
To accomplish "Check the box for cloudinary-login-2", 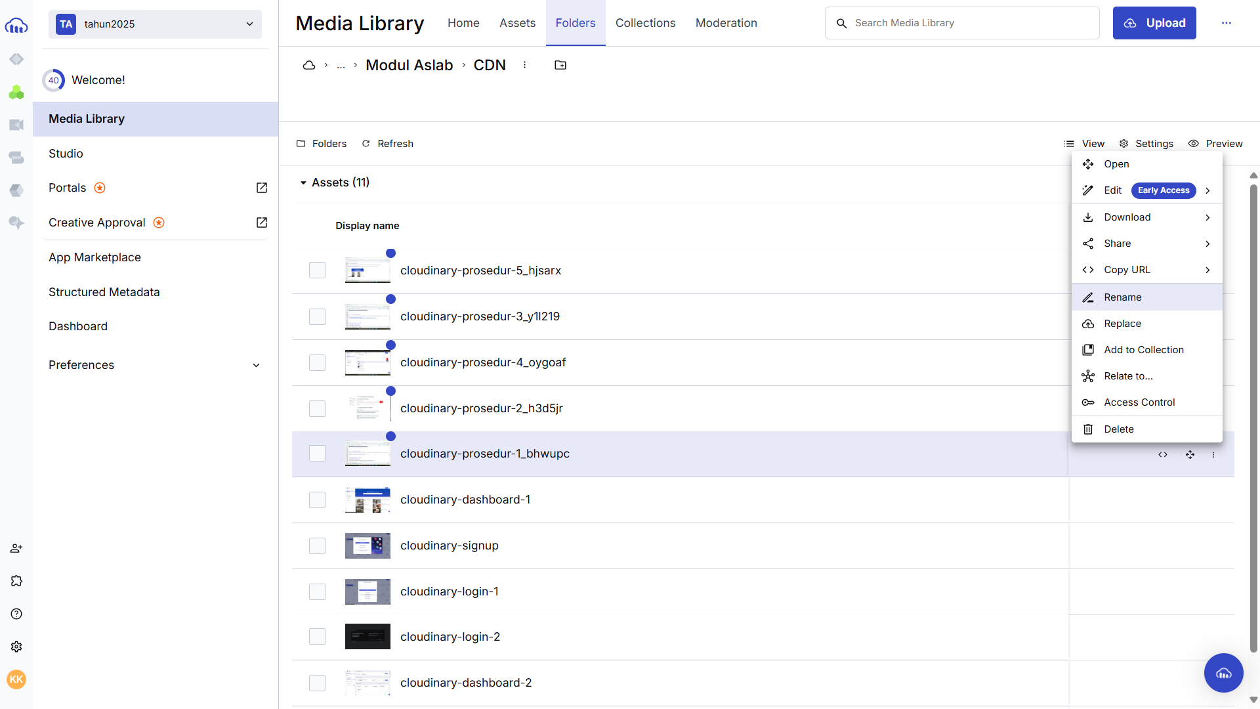I will pos(317,637).
